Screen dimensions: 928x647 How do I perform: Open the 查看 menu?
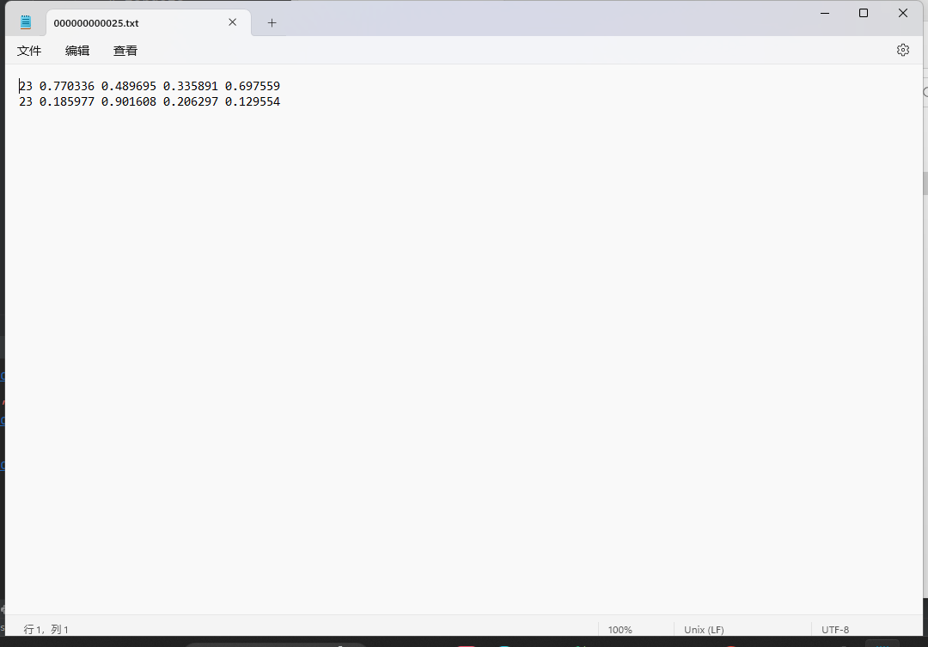point(125,51)
